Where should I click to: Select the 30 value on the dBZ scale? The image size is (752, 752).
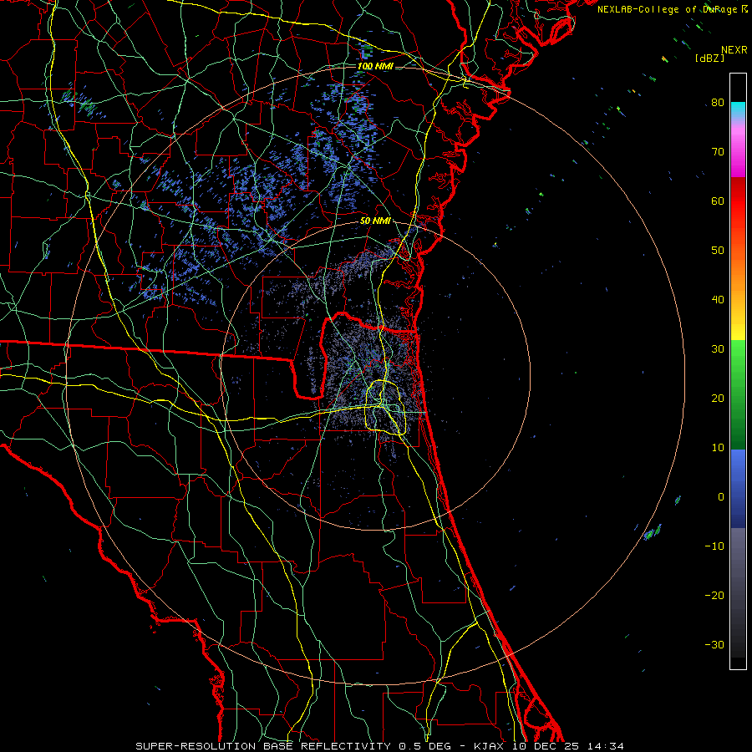[x=718, y=348]
